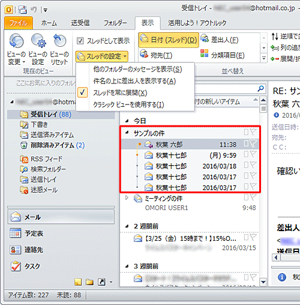Select the 秋葉十七郎 (月) 9:59 message
The width and height of the screenshot is (300, 305).
click(x=190, y=155)
